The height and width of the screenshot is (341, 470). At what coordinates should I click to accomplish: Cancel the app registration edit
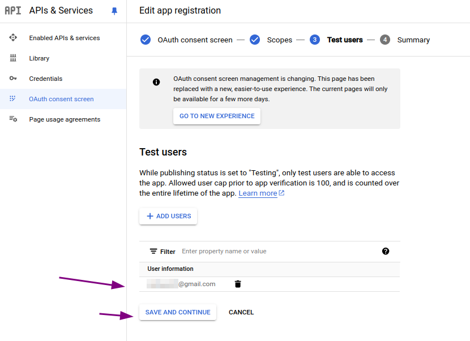tap(241, 312)
